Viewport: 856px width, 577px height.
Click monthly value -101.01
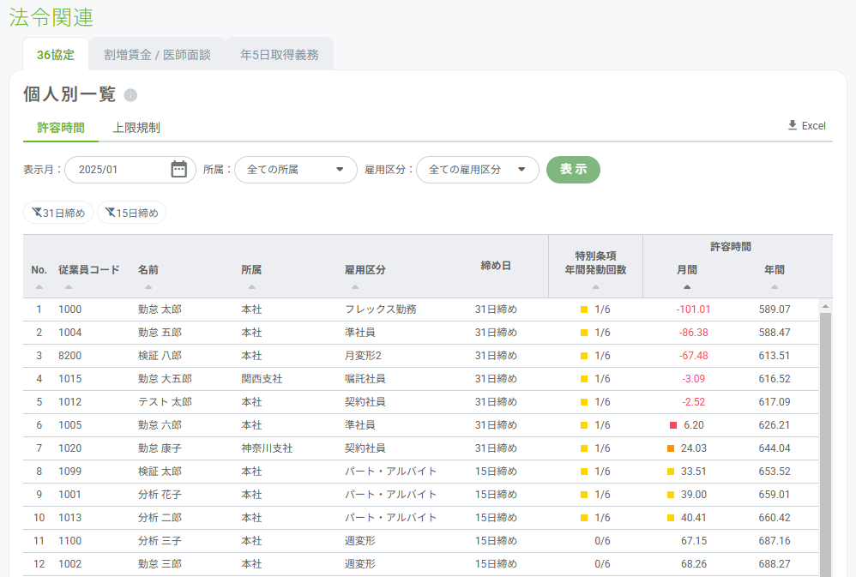point(693,310)
